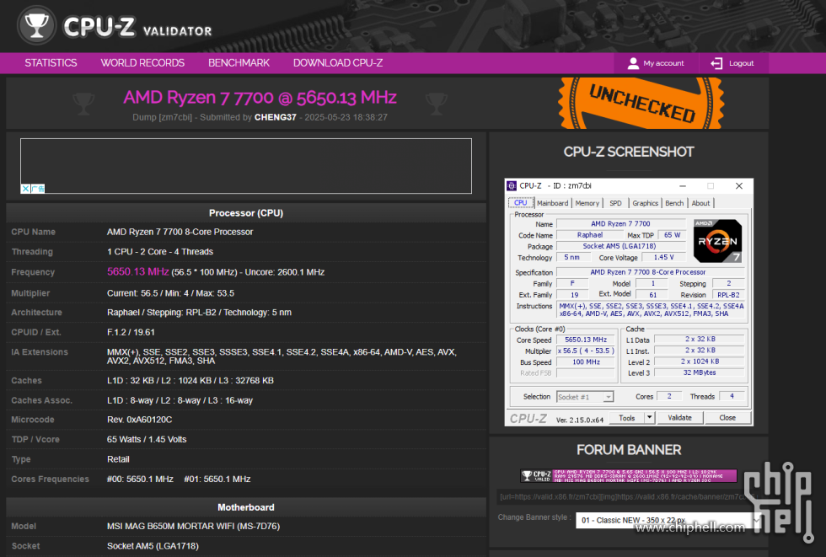Click Threading value 1 CPU - 2 Core - 4 Threads

(x=160, y=252)
